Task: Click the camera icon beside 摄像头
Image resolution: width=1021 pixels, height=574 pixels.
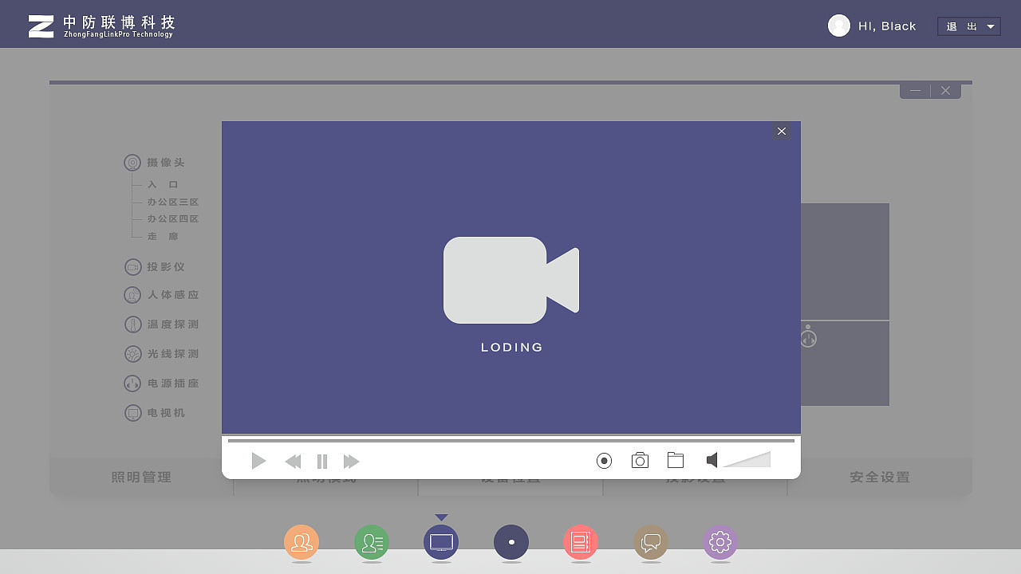Action: tap(132, 163)
